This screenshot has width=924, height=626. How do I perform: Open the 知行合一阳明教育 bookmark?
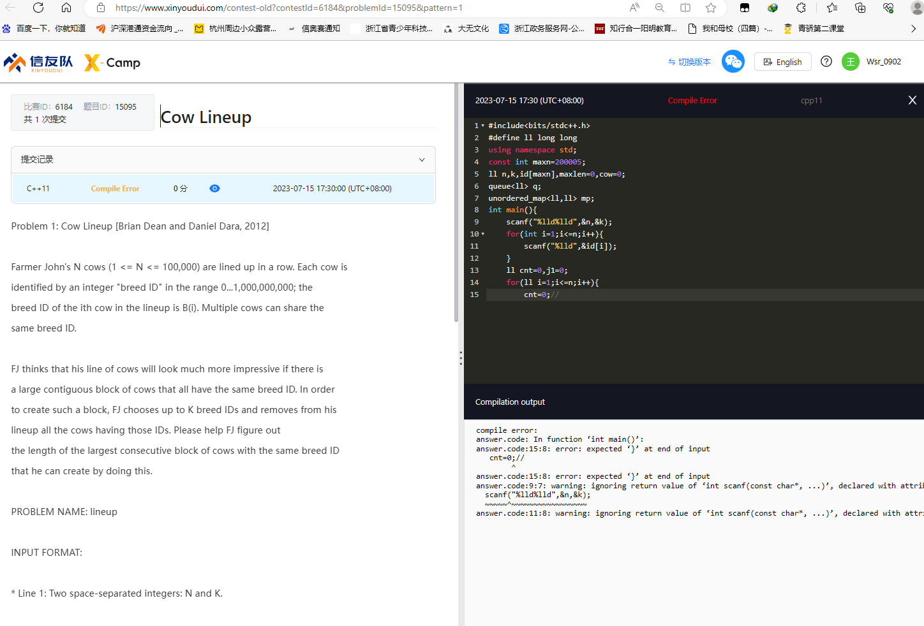click(x=636, y=29)
